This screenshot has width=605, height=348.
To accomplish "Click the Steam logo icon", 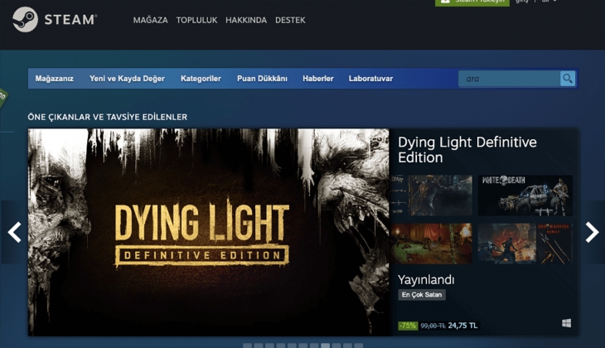I will [25, 19].
